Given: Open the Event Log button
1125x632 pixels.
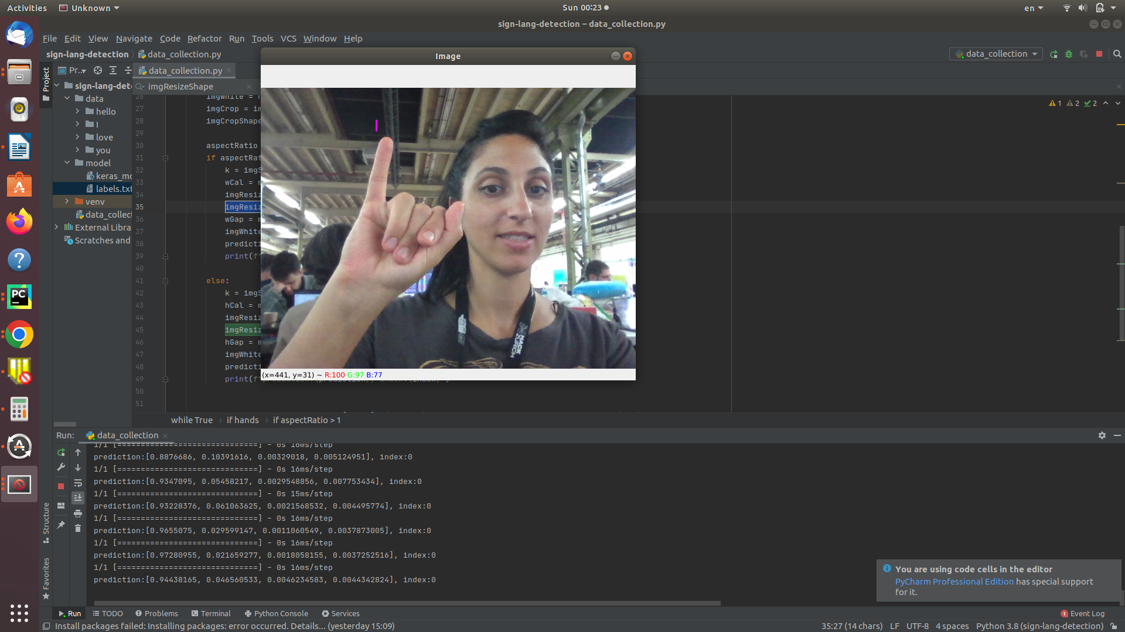Looking at the screenshot, I should point(1083,613).
